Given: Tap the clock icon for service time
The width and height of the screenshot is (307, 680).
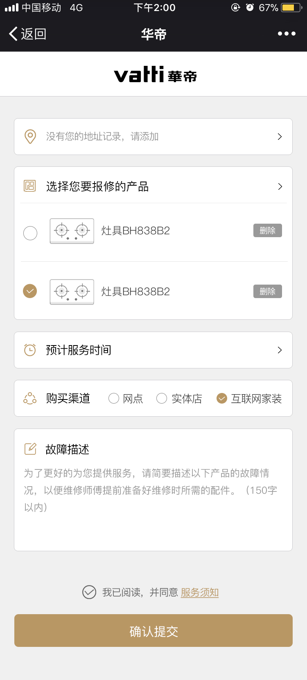Looking at the screenshot, I should coord(30,350).
